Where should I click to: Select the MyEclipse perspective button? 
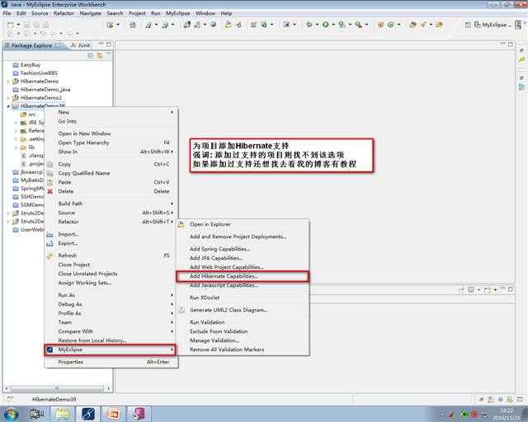pos(493,25)
